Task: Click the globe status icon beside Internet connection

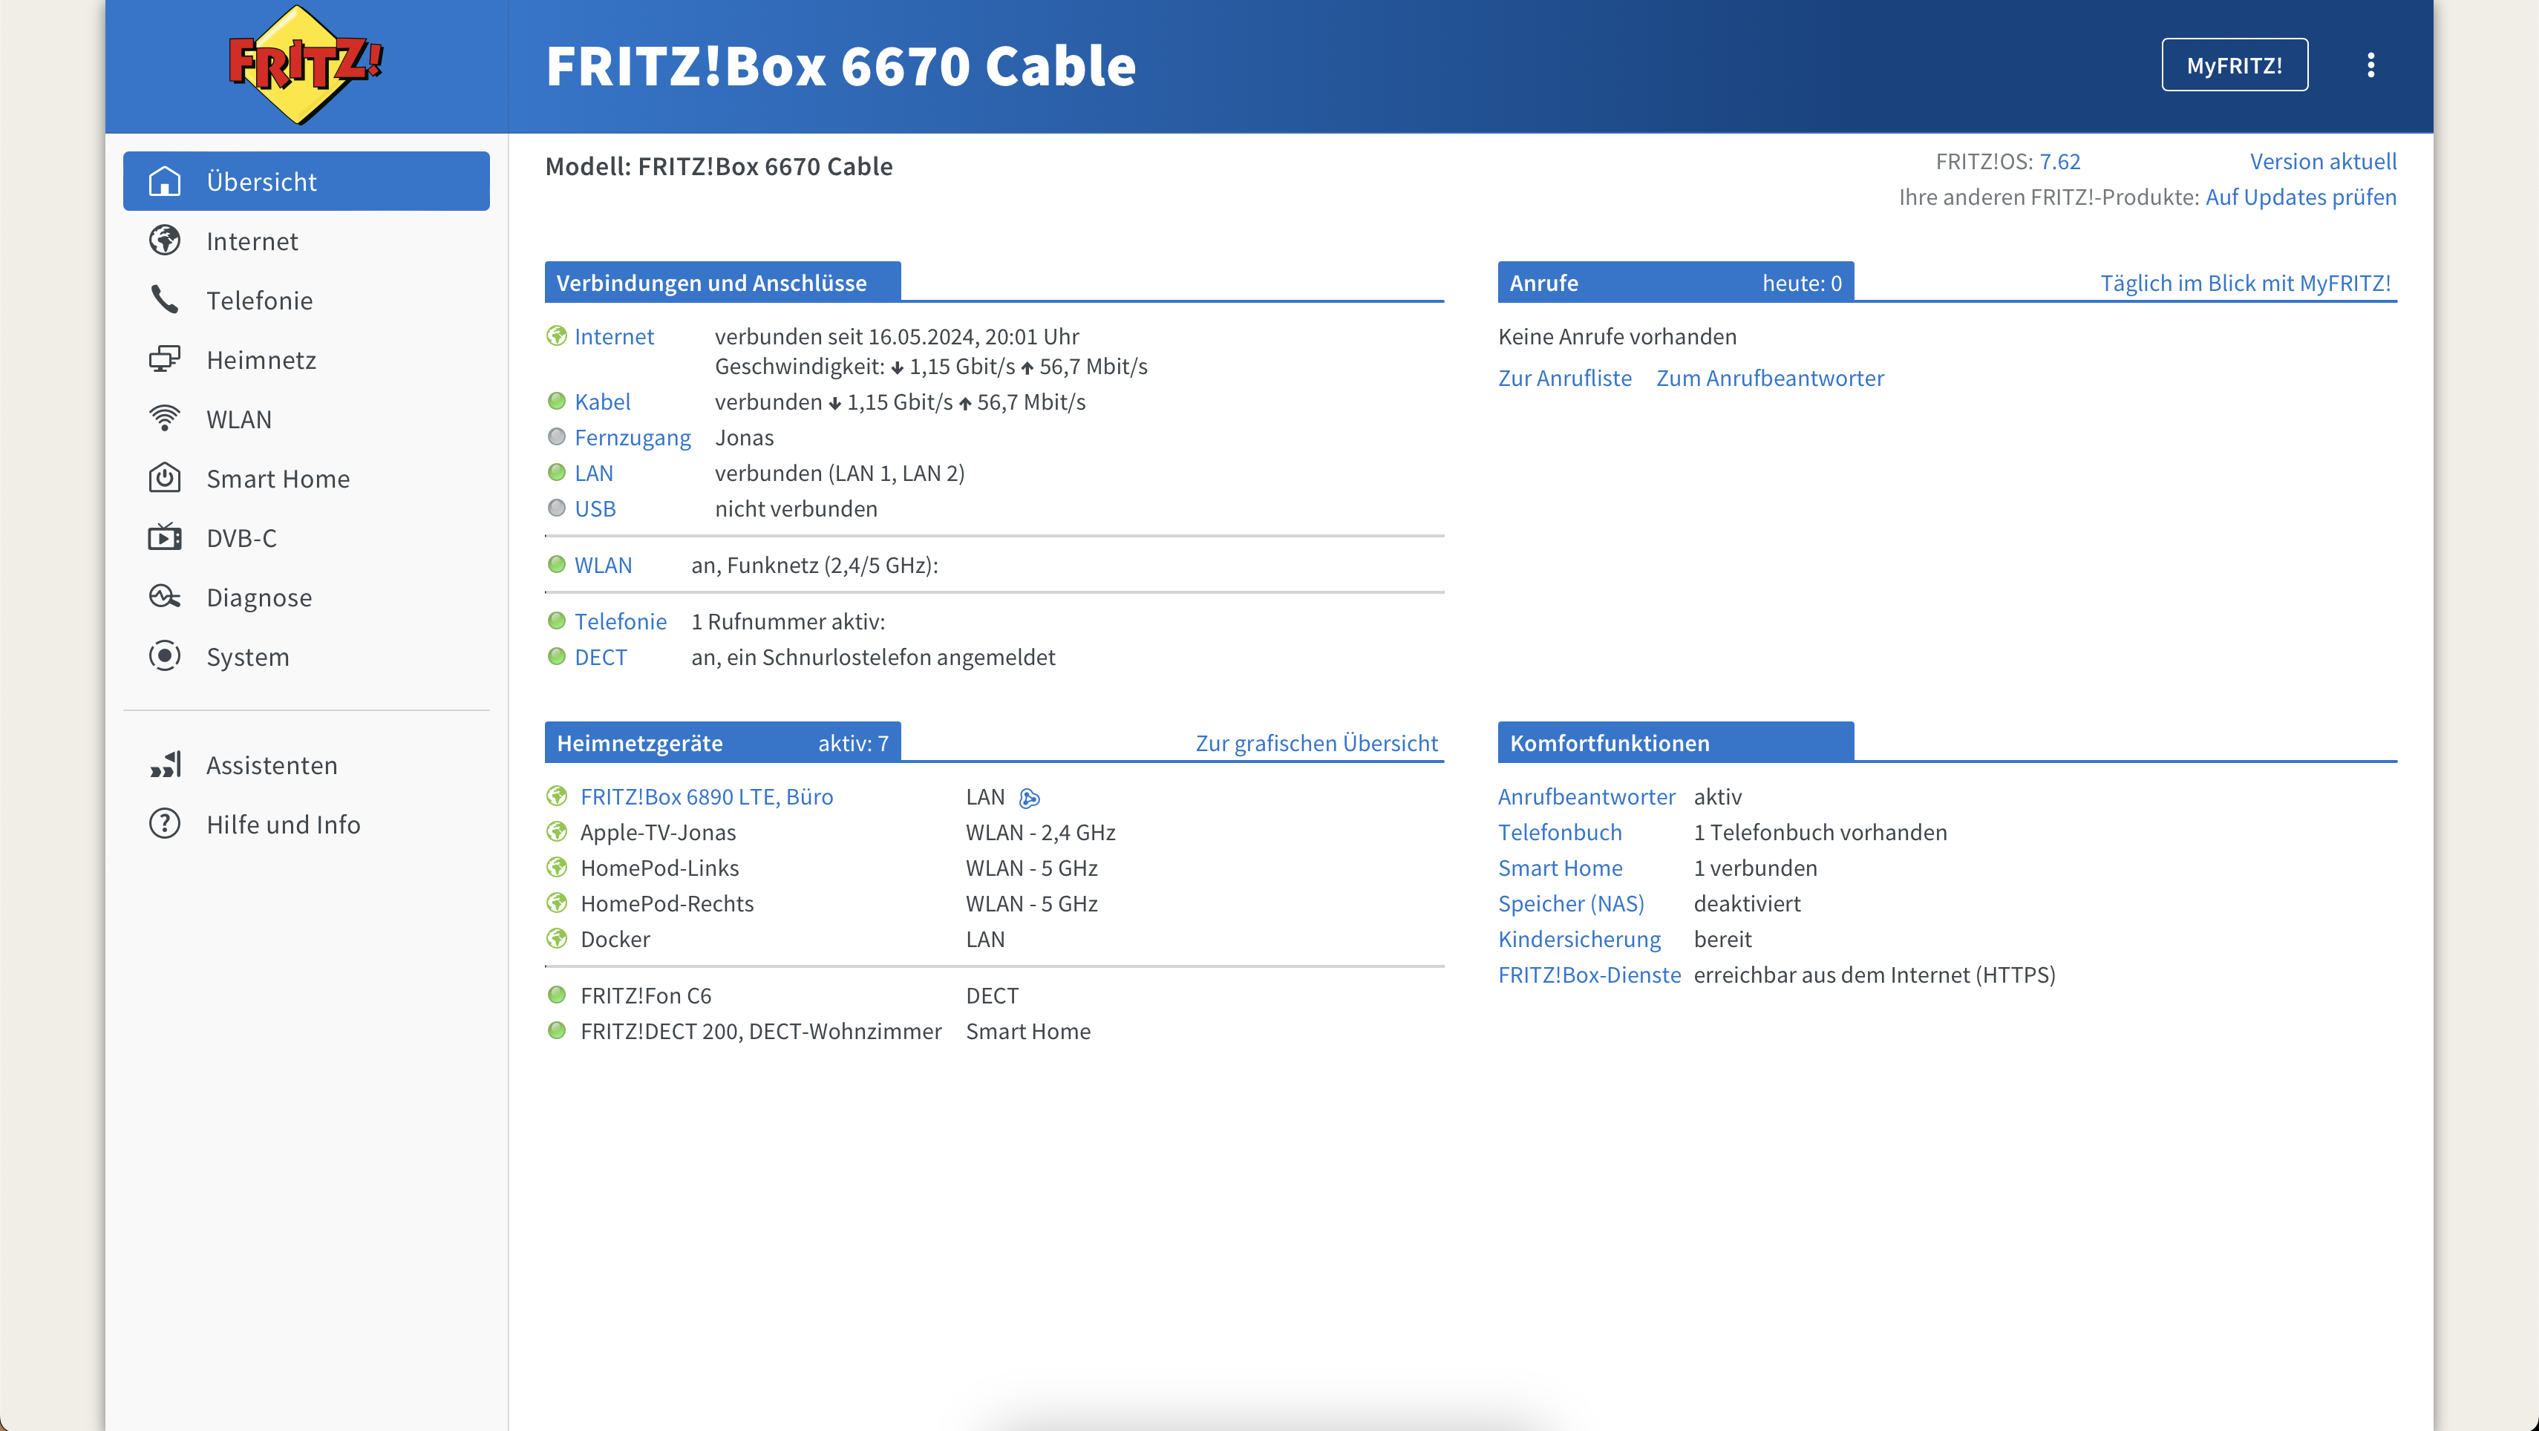Action: 557,336
